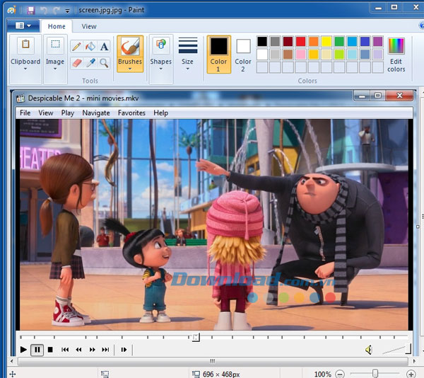The image size is (424, 378).
Task: Select the Magnifier tool
Action: [104, 63]
